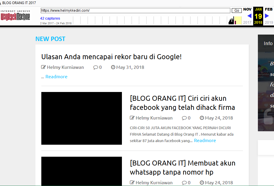Click Readmore under Ulasan Anda post
The image size is (274, 186).
point(57,76)
